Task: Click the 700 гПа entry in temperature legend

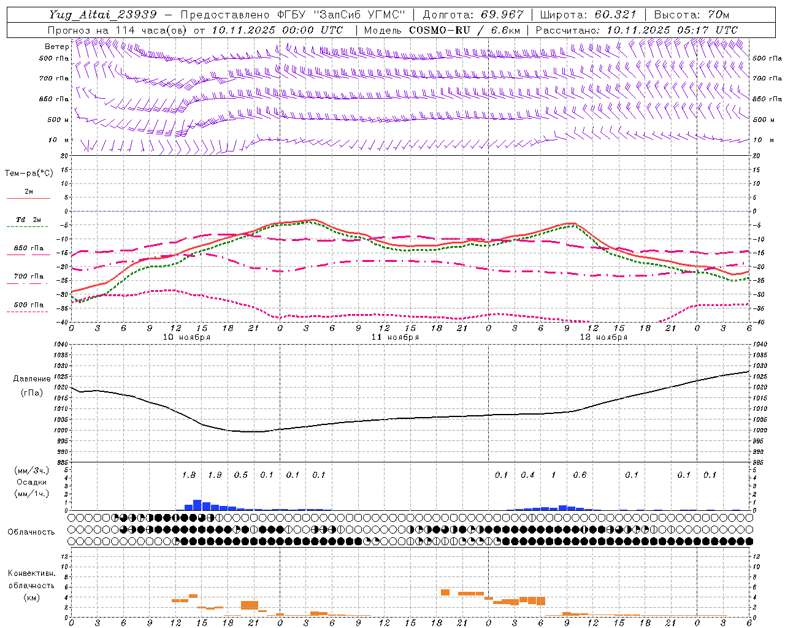Action: tap(28, 276)
